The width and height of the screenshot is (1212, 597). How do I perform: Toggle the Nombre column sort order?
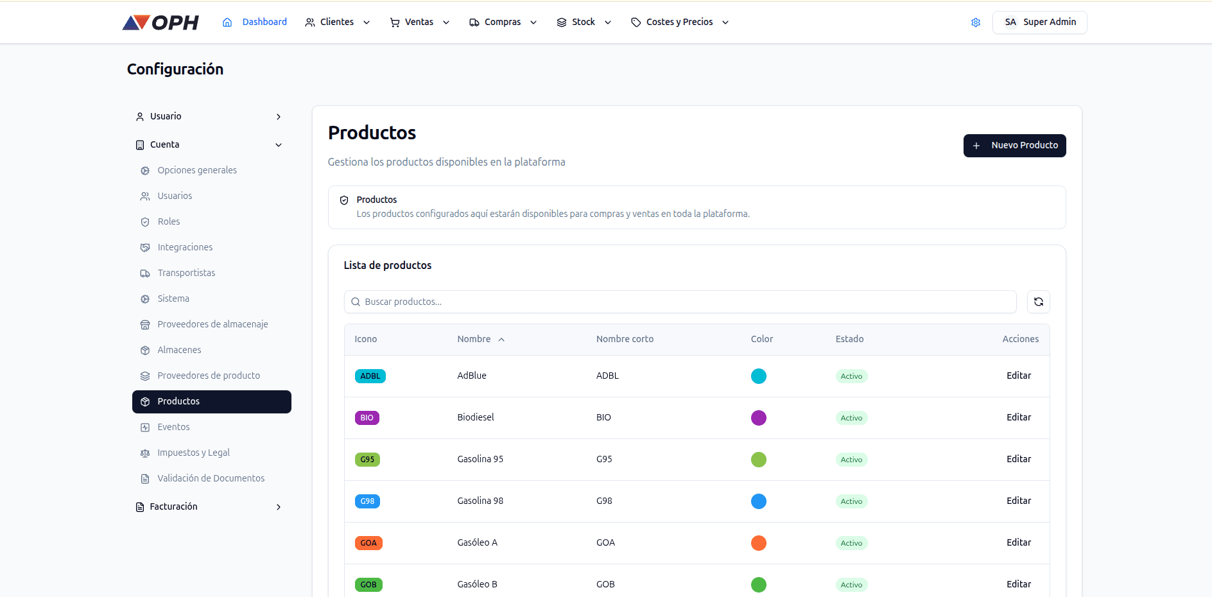click(x=501, y=339)
